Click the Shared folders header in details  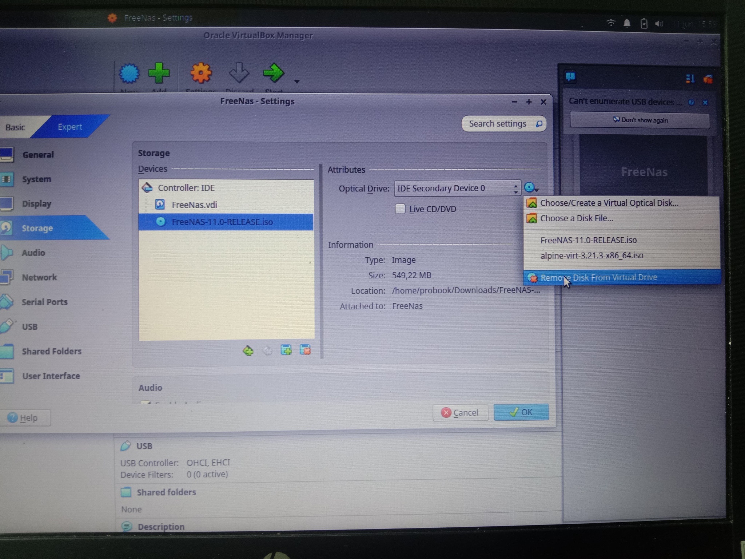pyautogui.click(x=166, y=492)
